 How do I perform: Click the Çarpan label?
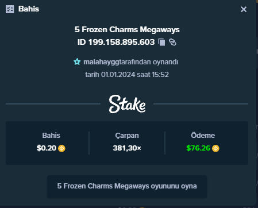click(127, 136)
